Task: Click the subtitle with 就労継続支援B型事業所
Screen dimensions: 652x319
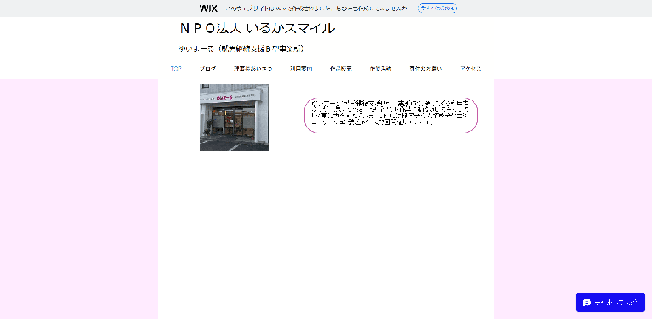Action: coord(241,49)
